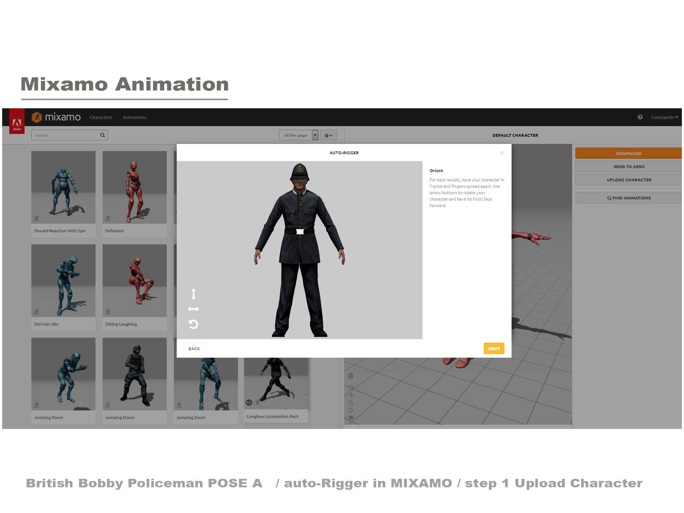
Task: Select the soldier Jumping Down thumbnail
Action: [x=135, y=374]
